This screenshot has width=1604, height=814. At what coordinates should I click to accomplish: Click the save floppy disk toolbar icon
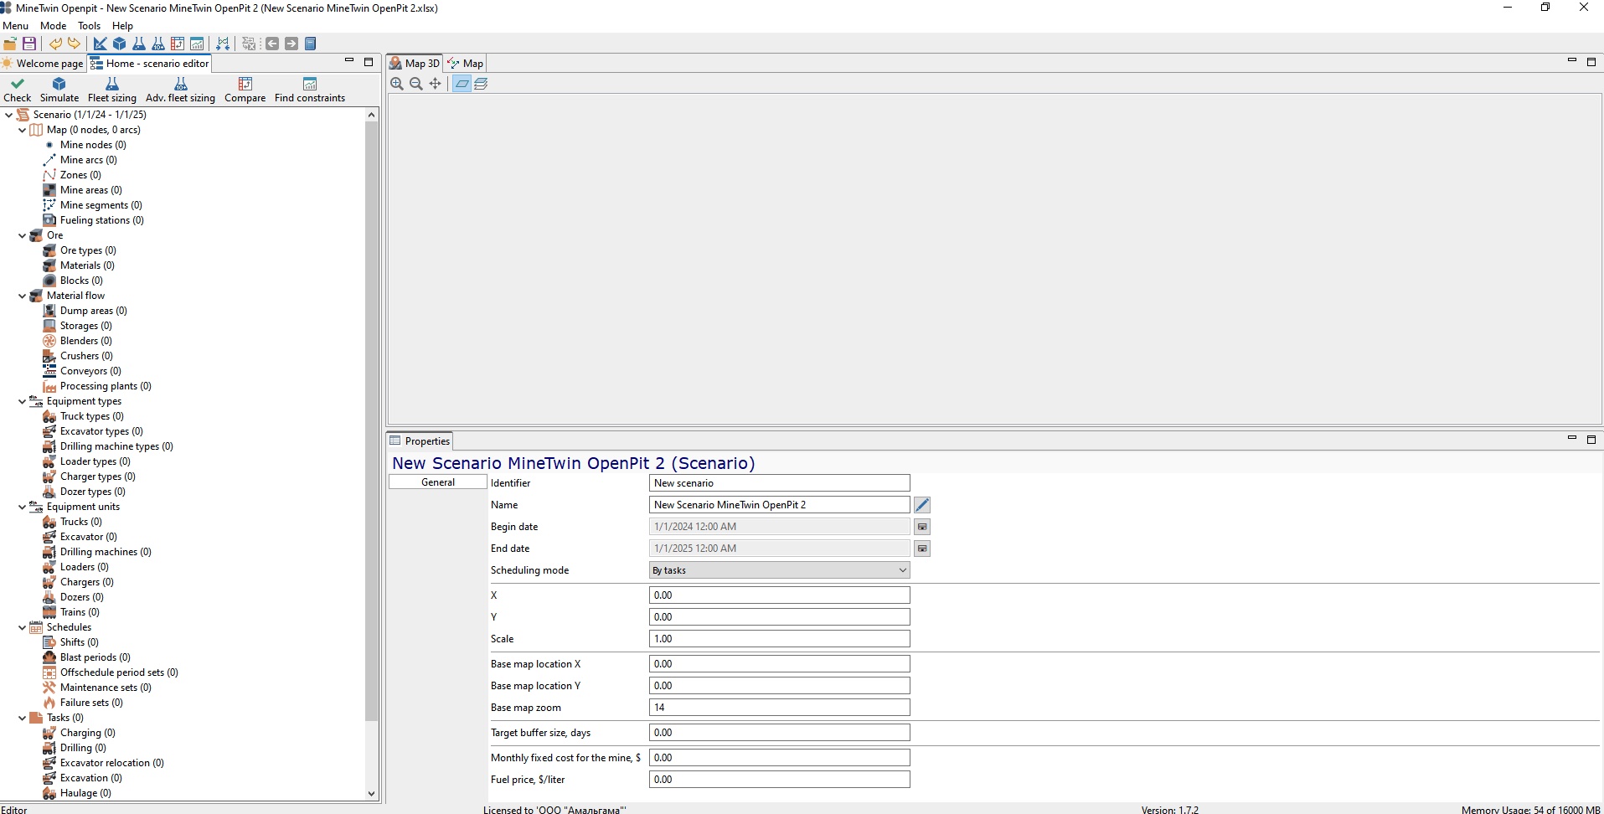click(x=29, y=44)
